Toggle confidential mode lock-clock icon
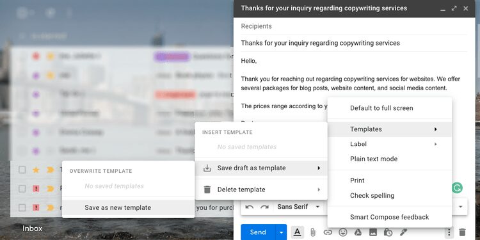Viewport: 480px width, 240px height. tap(388, 232)
